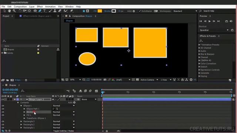
Task: Jump to first frame in Preview
Action: (x=201, y=21)
